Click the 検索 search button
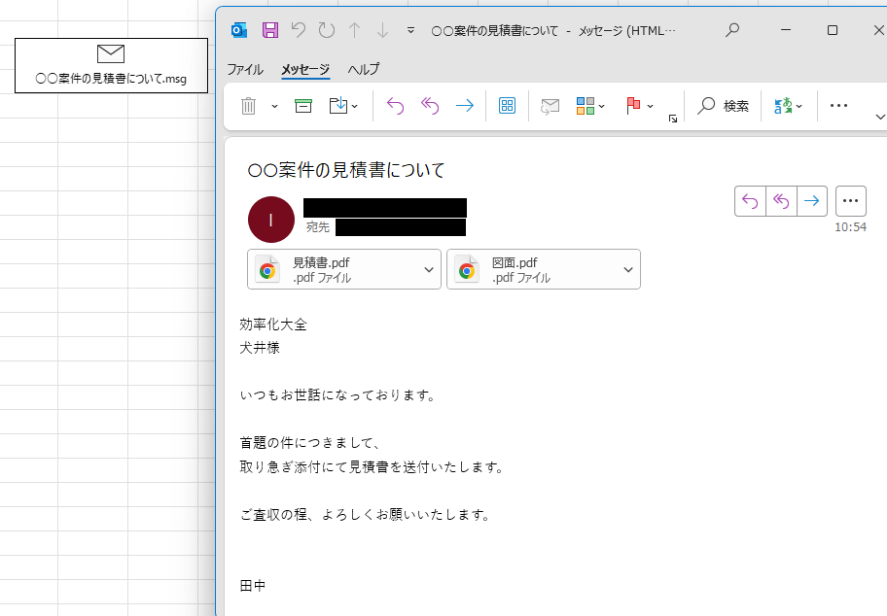This screenshot has width=887, height=616. pos(725,106)
